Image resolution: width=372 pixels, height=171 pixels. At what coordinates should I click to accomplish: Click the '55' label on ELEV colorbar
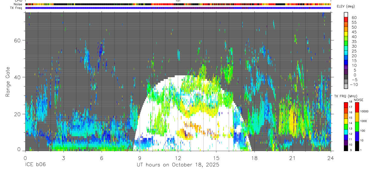(x=354, y=22)
